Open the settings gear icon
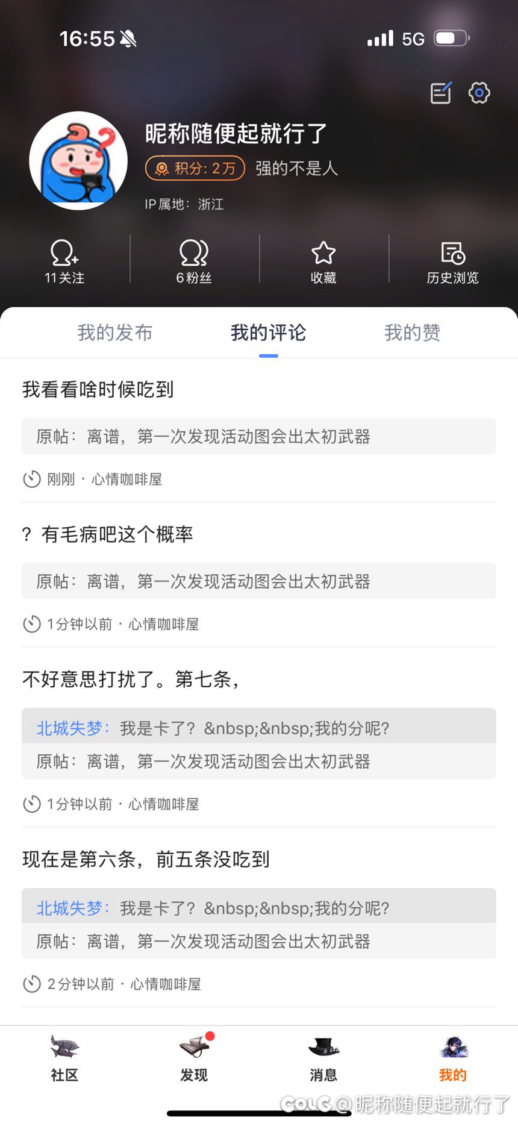This screenshot has width=518, height=1126. [479, 93]
